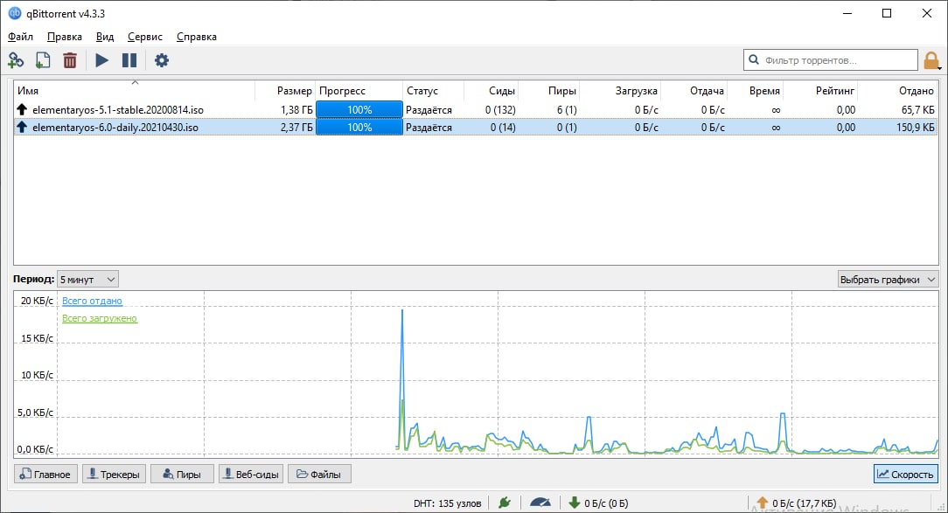
Task: Click the 6 (1) peers cell
Action: 567,110
